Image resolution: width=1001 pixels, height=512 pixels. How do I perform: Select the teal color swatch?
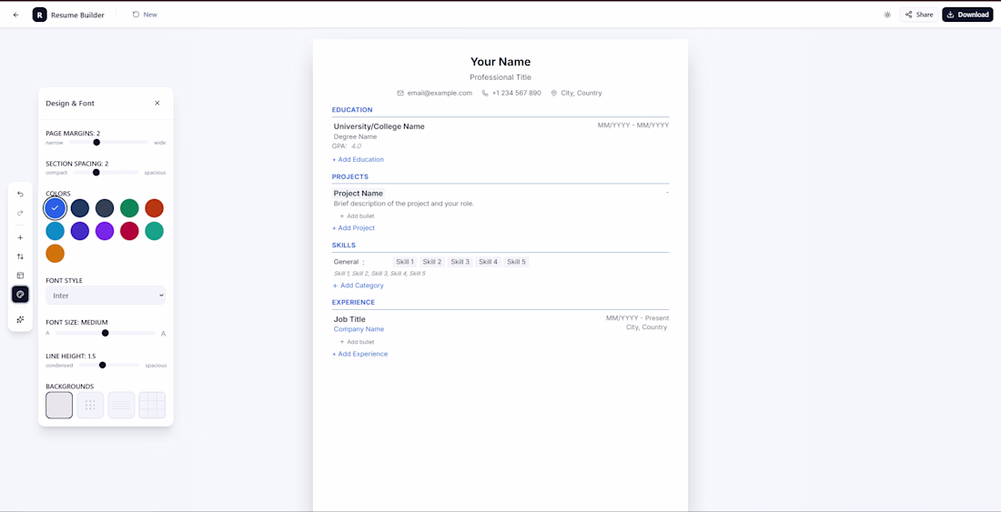coord(155,231)
